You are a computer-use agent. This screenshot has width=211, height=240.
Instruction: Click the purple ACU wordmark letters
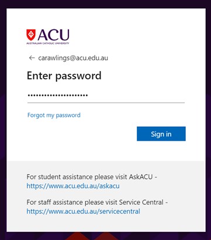click(x=53, y=35)
